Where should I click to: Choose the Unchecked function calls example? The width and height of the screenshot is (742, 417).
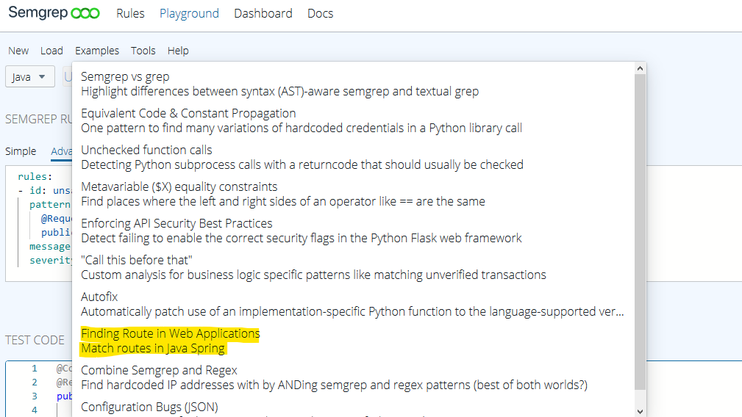[x=146, y=150]
